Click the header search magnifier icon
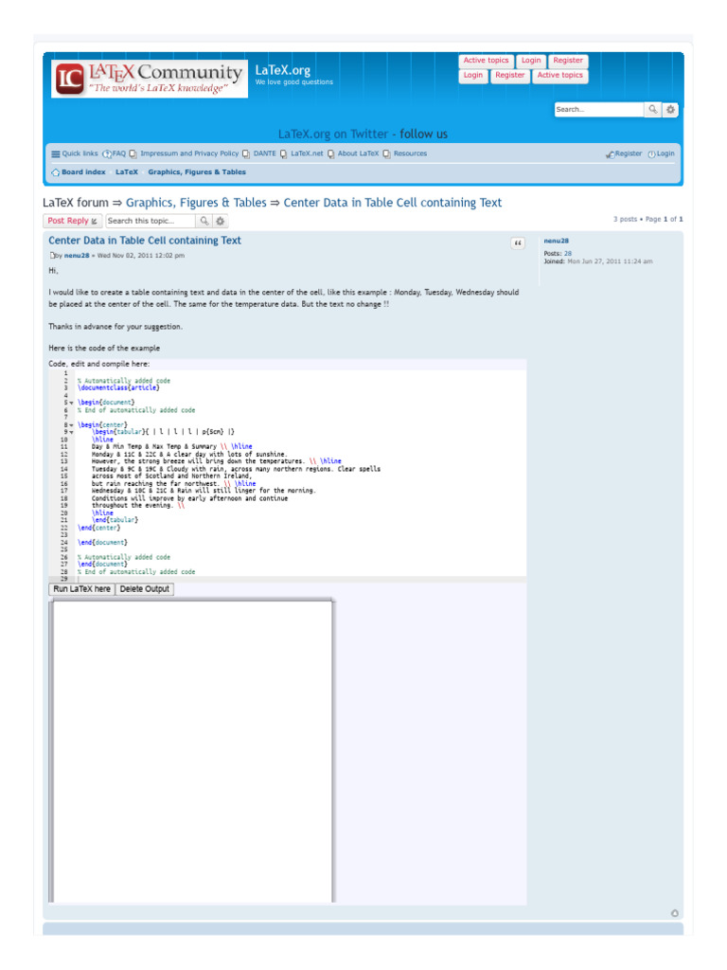This screenshot has height=970, width=727. tap(652, 110)
